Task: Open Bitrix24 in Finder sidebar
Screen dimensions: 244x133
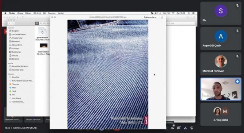Action: click(x=14, y=59)
